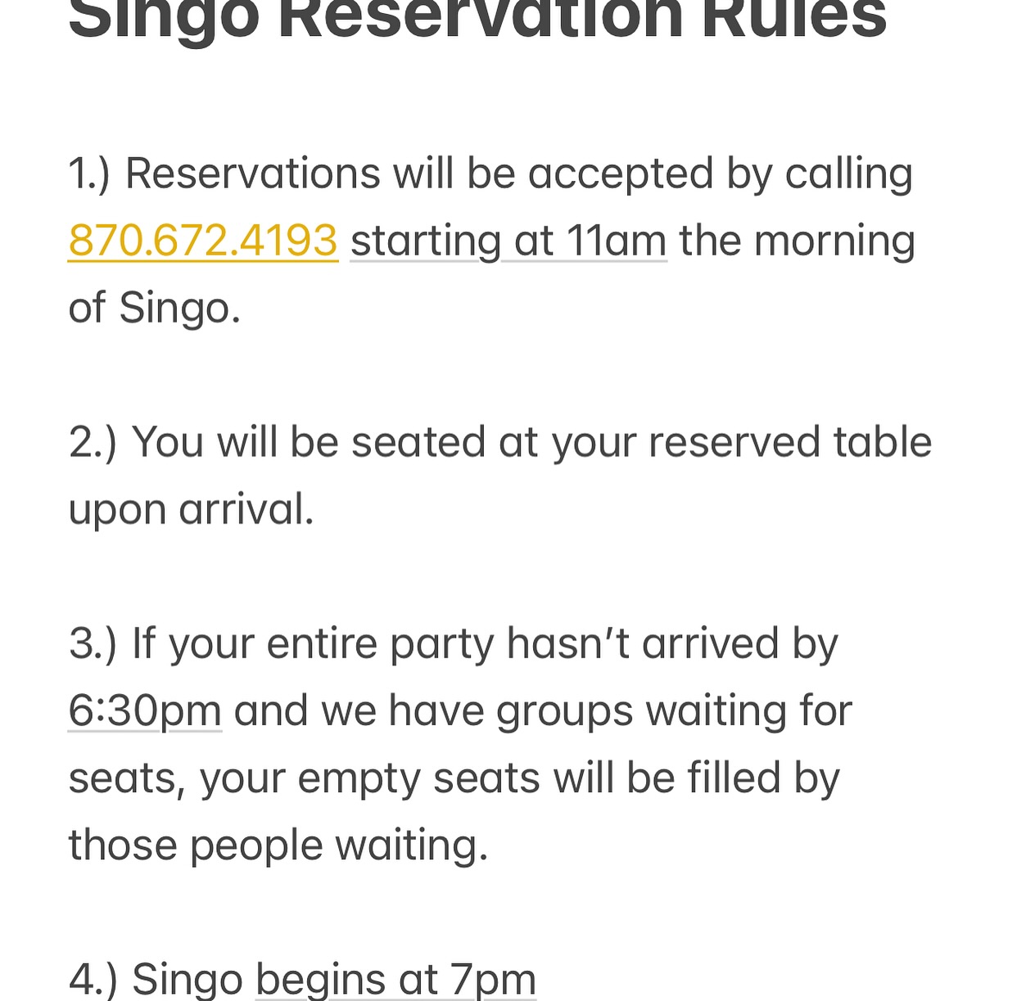Click the 'Singo Reservation Rules' heading
1017x1001 pixels.
(x=477, y=18)
